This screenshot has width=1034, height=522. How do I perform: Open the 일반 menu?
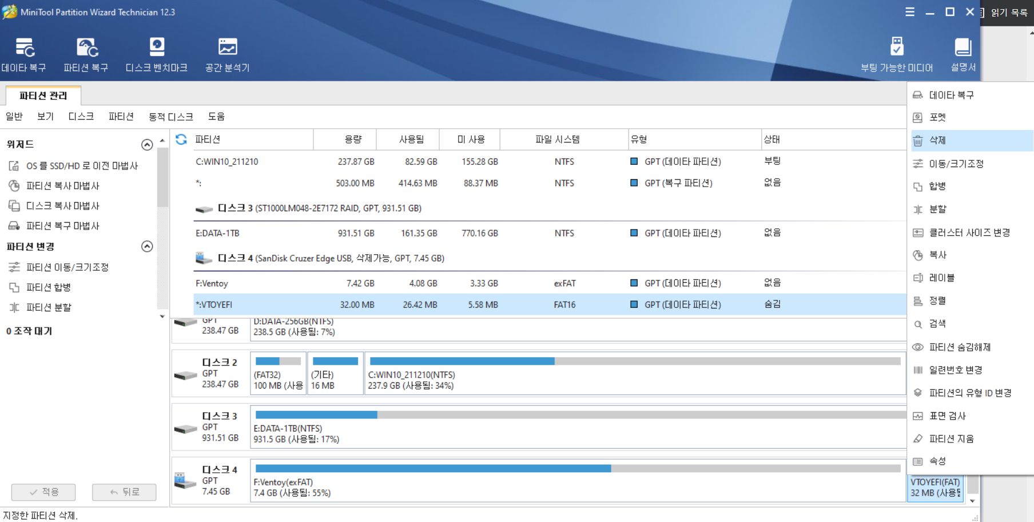(x=14, y=116)
